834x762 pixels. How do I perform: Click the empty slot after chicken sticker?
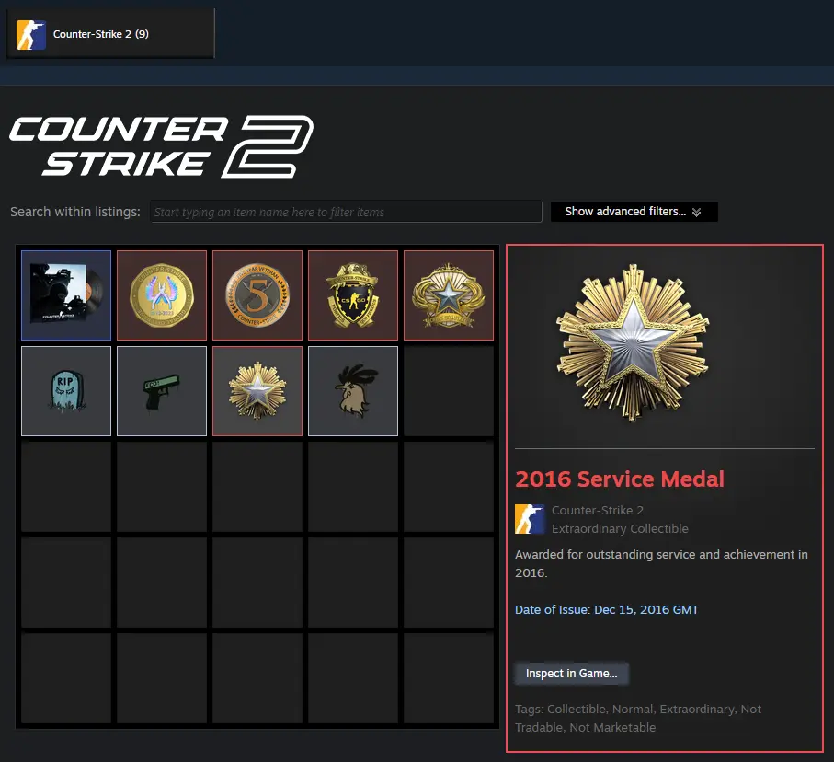[449, 391]
